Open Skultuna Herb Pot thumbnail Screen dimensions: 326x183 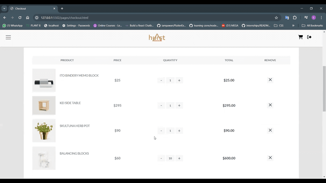[x=44, y=131]
